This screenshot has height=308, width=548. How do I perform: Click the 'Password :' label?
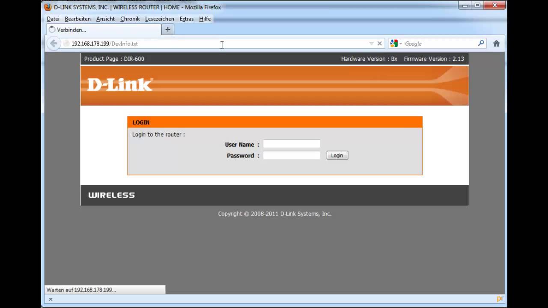243,156
